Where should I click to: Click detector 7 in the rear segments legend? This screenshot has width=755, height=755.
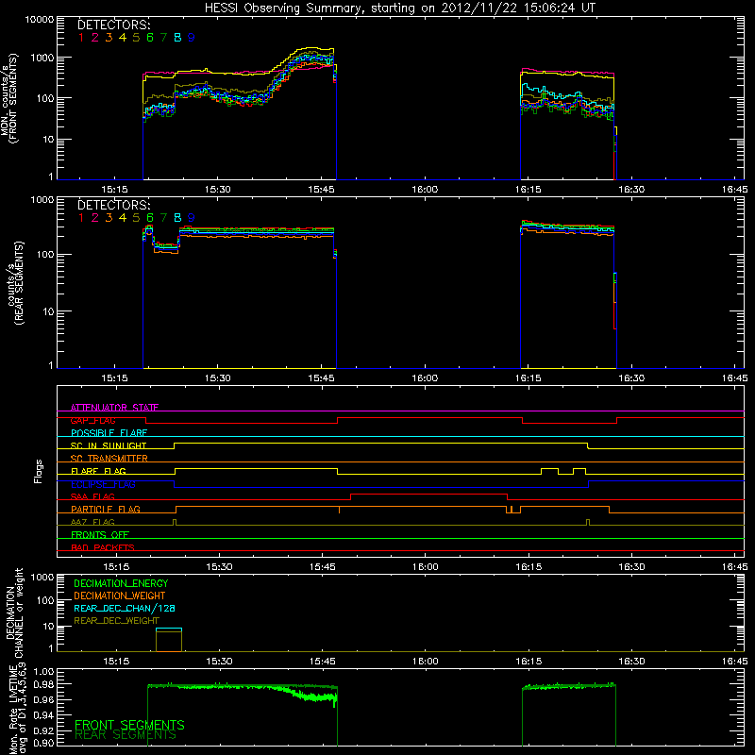[x=163, y=218]
